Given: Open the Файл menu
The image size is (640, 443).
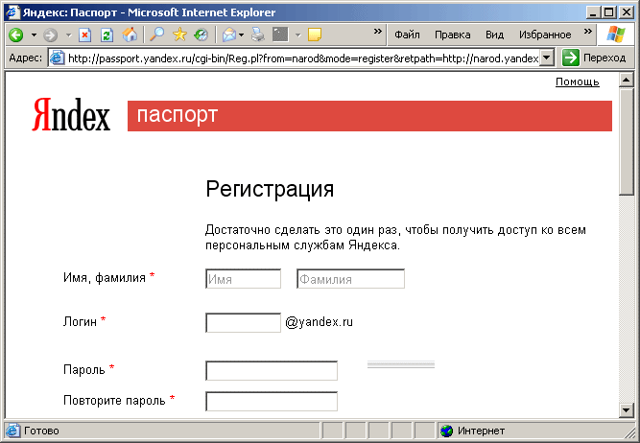Looking at the screenshot, I should 407,35.
